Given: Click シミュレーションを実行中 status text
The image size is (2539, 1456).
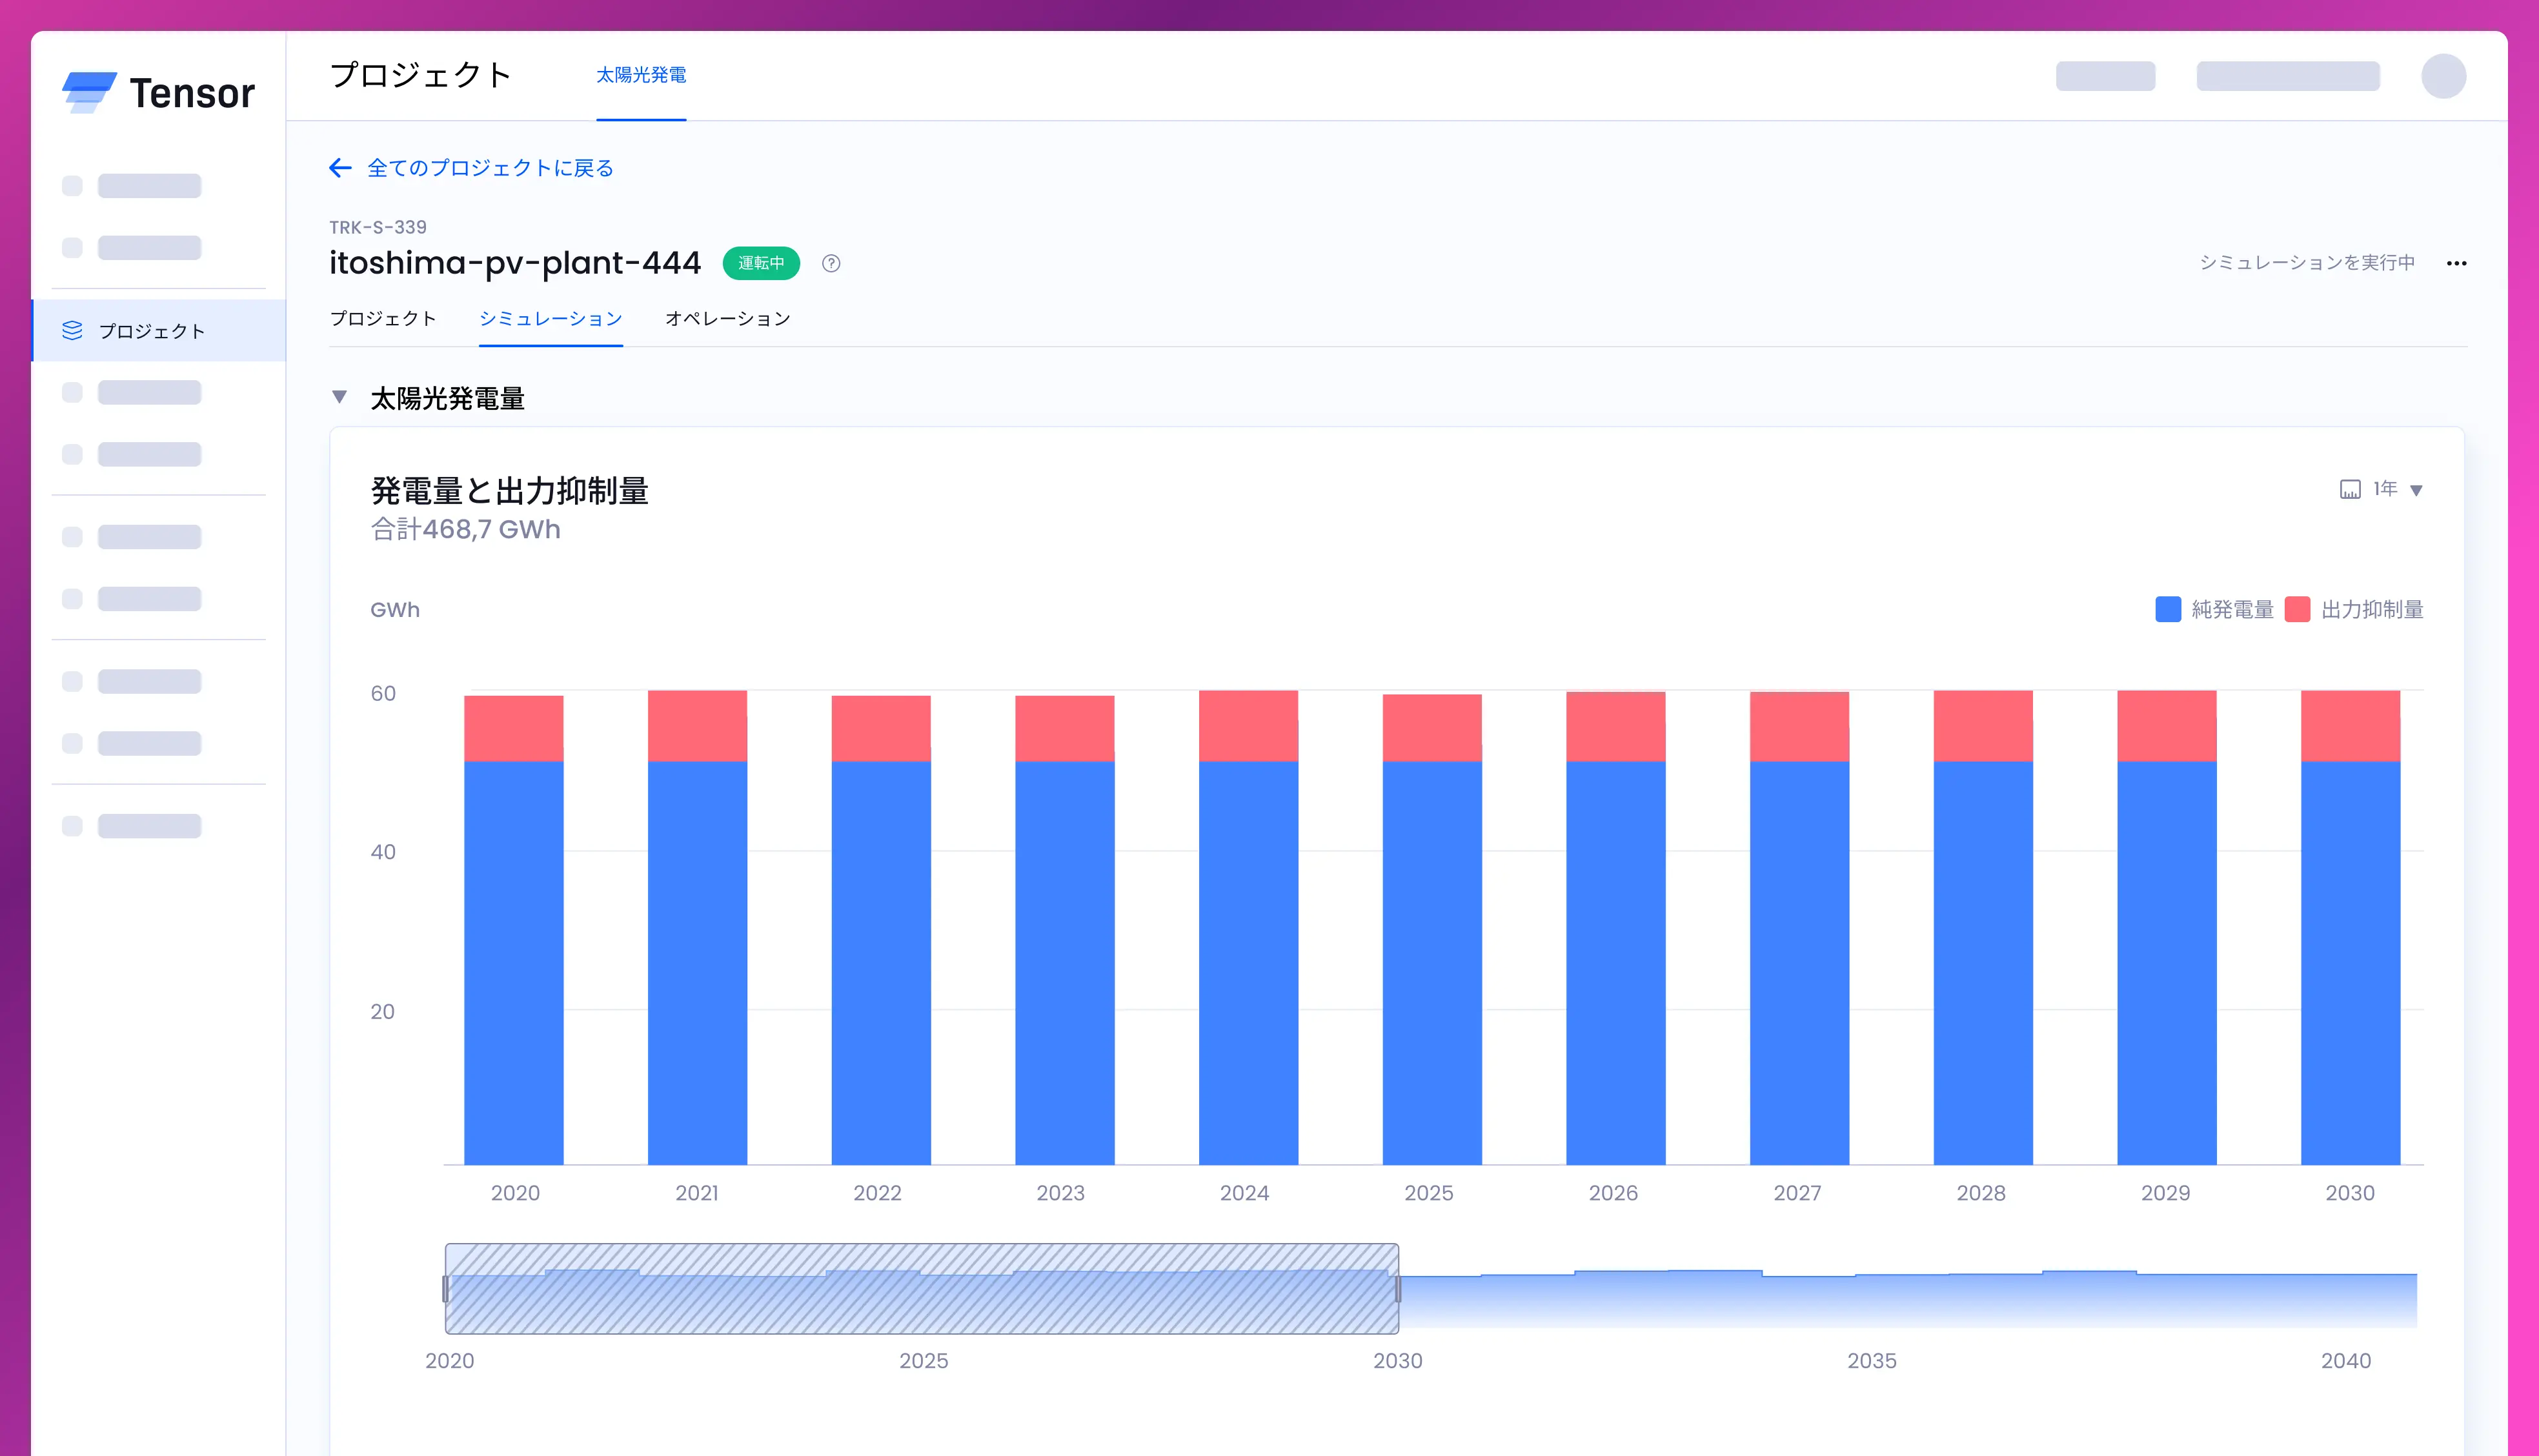Looking at the screenshot, I should tap(2307, 262).
